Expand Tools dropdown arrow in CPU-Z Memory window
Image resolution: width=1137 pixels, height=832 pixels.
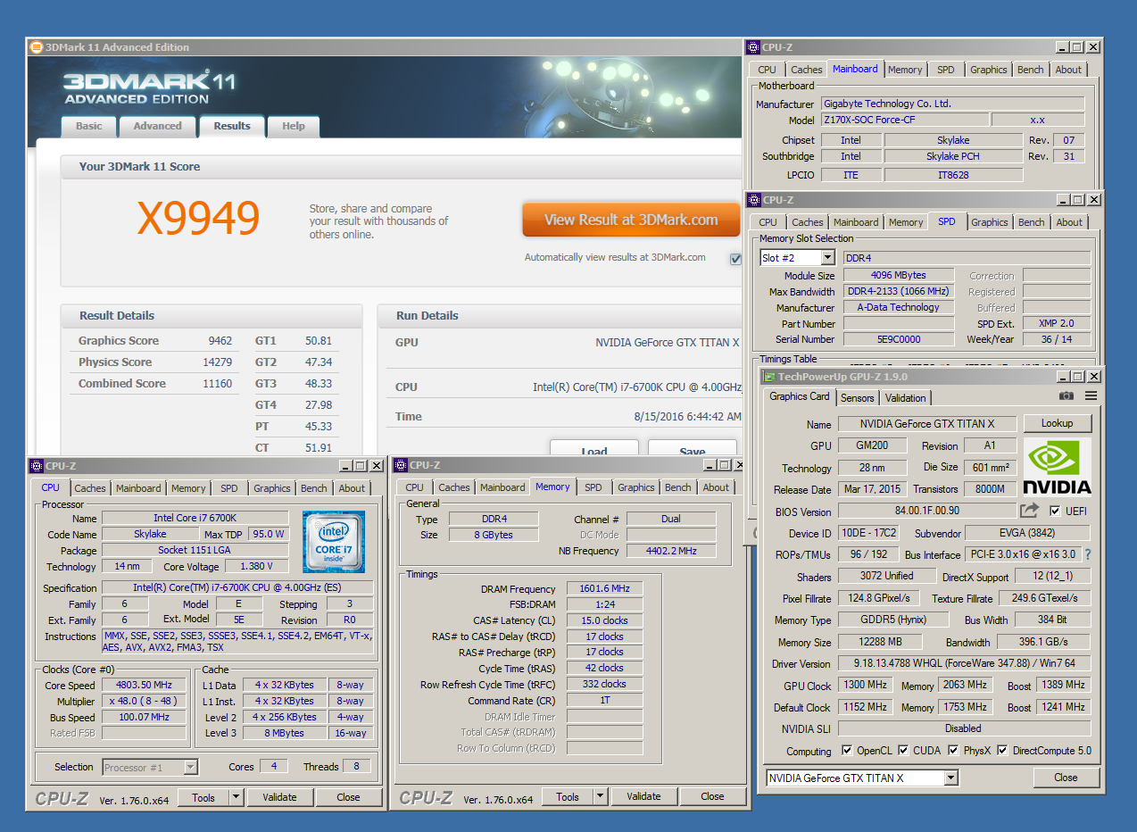600,797
